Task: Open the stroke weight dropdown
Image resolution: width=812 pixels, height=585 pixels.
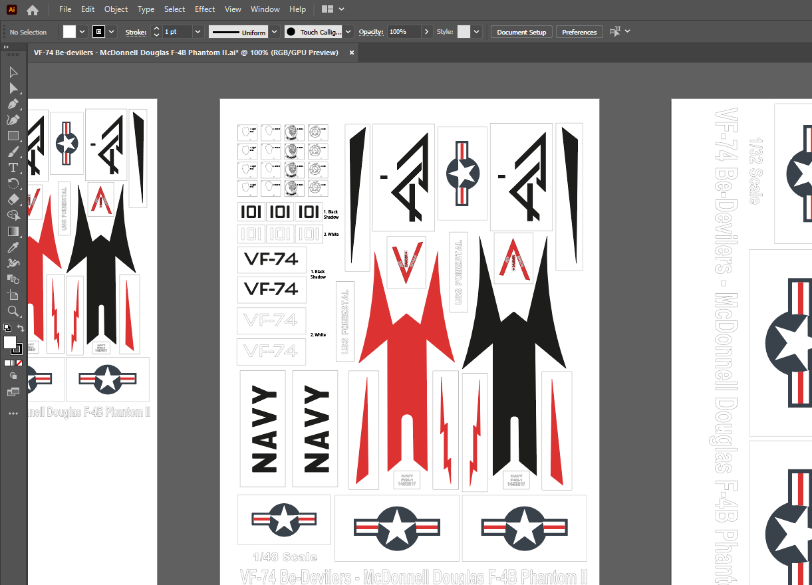Action: 198,32
